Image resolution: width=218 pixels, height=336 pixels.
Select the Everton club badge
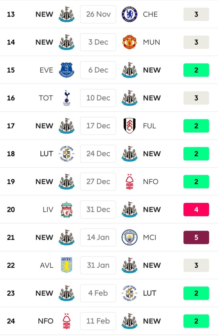[x=67, y=70]
